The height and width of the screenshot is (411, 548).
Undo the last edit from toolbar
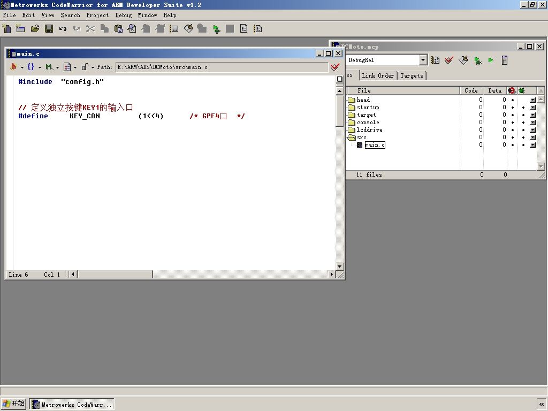click(63, 29)
